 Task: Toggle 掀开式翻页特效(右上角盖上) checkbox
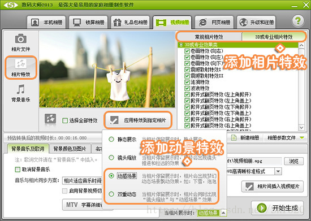click(187, 125)
